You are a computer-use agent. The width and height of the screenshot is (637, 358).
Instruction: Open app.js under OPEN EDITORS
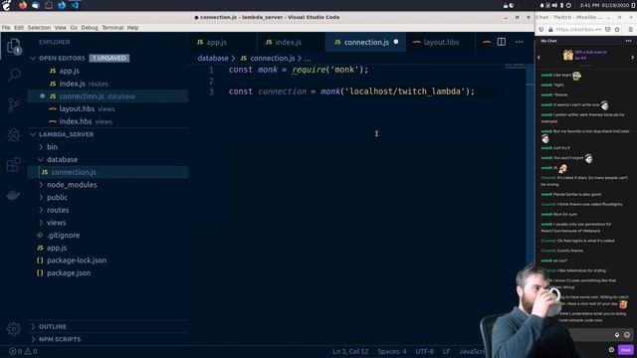tap(107, 71)
